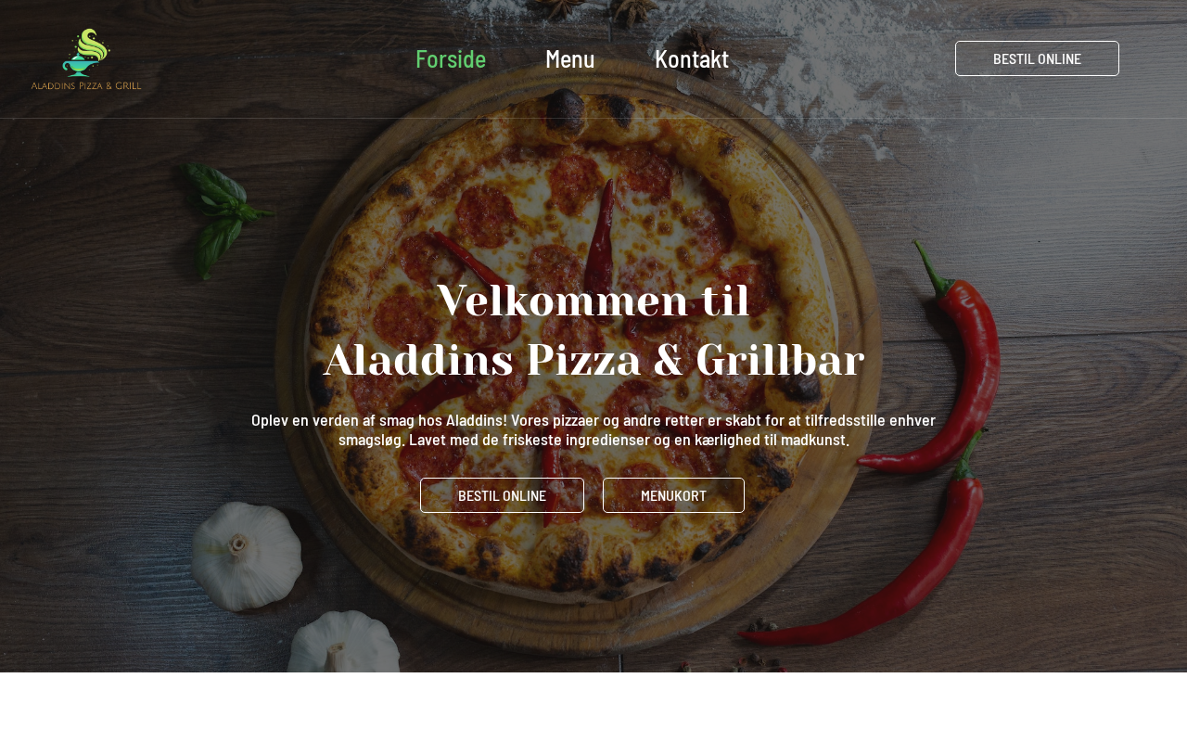Click the Aladdins Pizza & Grillbar heading line
The height and width of the screenshot is (742, 1187).
(593, 361)
